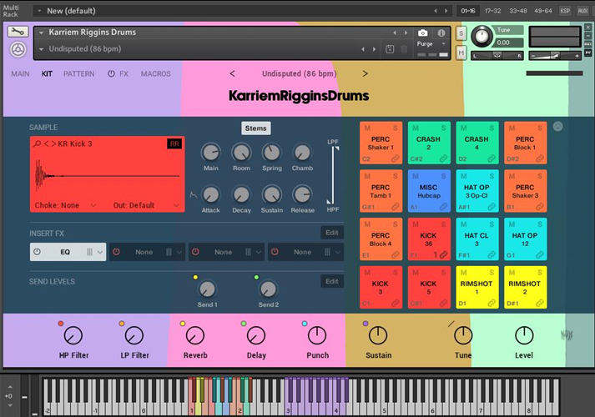Solo the MISC Hubcap pad
Screen dimensions: 595x417
point(446,175)
